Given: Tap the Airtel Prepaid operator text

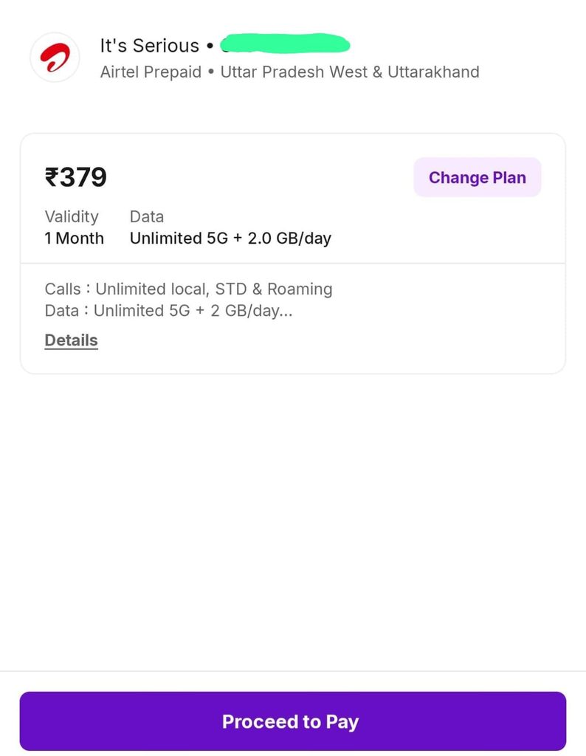Looking at the screenshot, I should pyautogui.click(x=151, y=72).
